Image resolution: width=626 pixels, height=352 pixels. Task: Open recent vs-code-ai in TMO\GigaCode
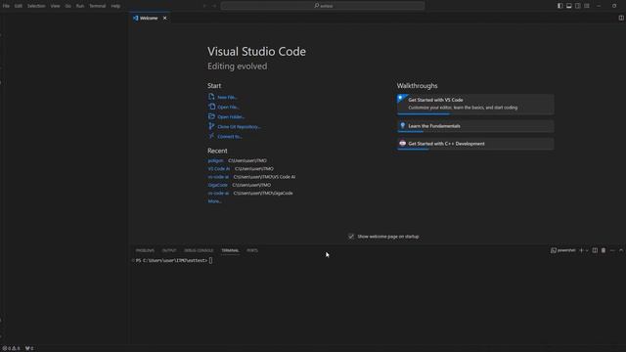[218, 194]
